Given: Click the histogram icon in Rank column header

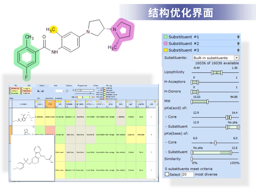Looking at the screenshot, I should click(x=148, y=106).
